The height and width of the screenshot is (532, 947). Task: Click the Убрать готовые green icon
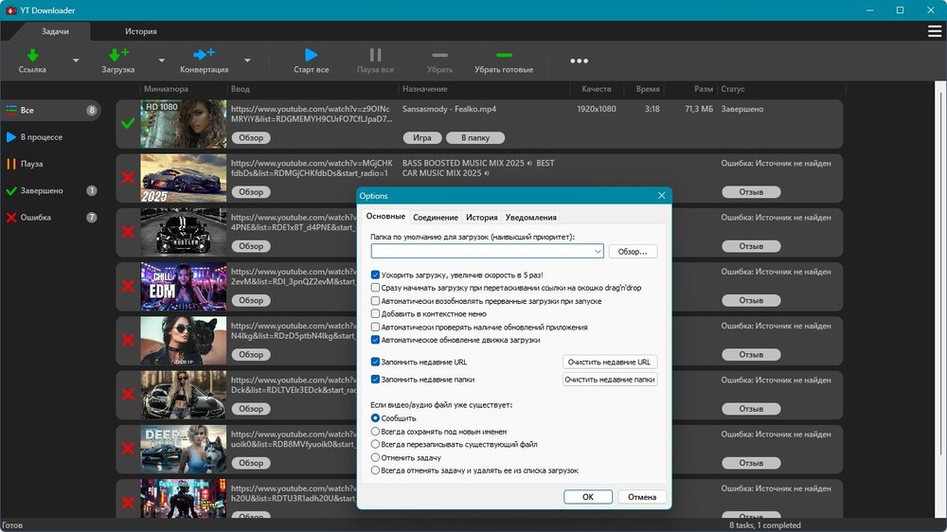point(504,56)
